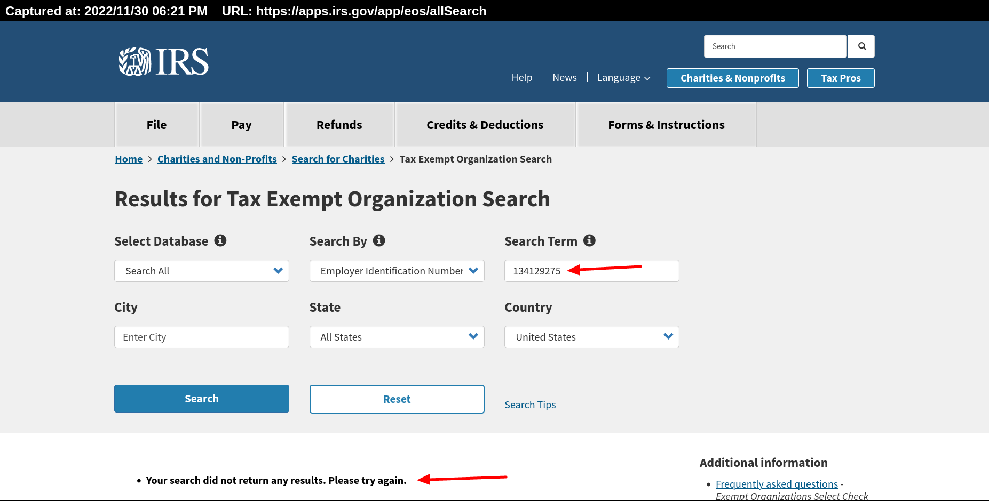989x501 pixels.
Task: Open Search for Charities breadcrumb
Action: pyautogui.click(x=338, y=159)
